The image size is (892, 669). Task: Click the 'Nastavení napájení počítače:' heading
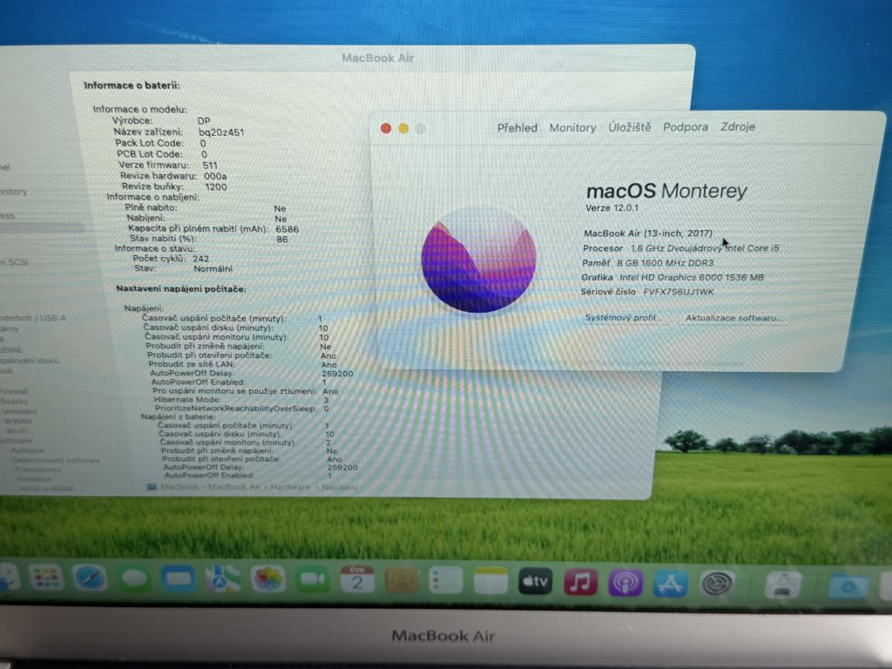[181, 289]
